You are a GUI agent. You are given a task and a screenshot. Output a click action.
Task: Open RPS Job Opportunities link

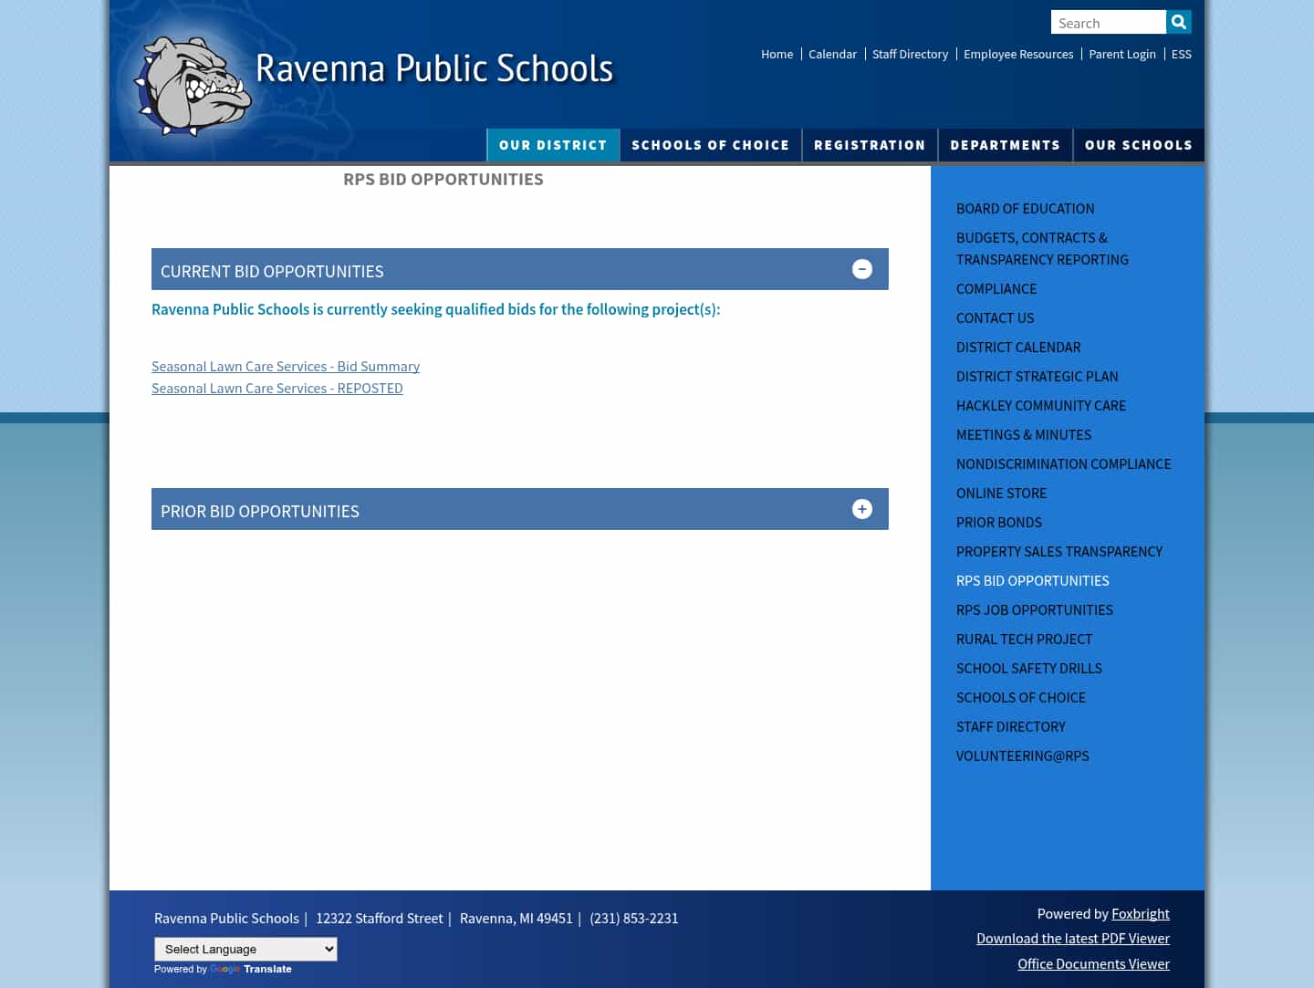point(1035,610)
